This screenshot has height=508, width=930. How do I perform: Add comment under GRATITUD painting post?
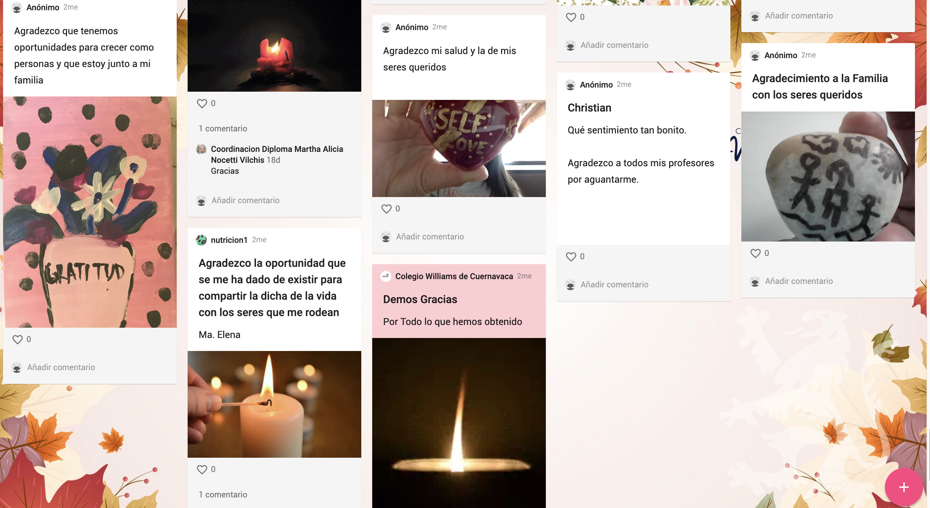[61, 367]
